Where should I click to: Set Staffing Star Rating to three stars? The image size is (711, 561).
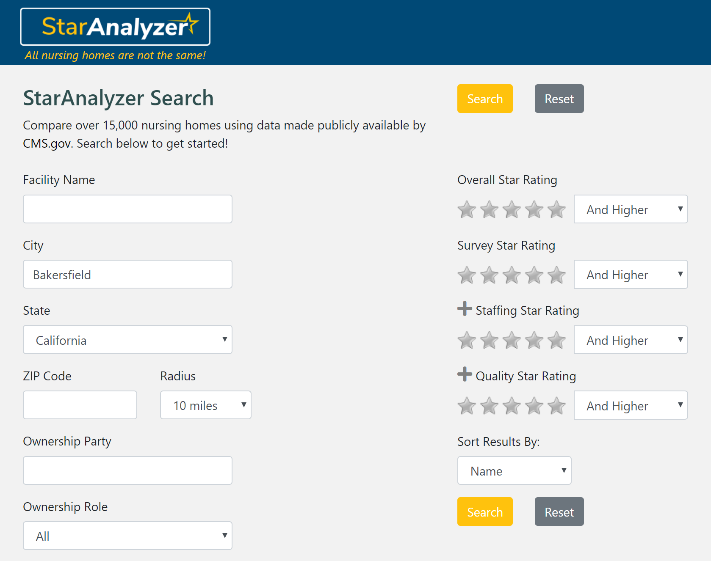coord(512,340)
